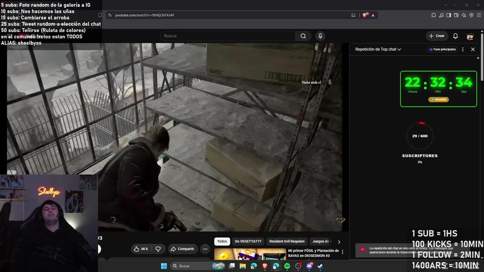This screenshot has height=272, width=484.
Task: Click the Brave VPN shield icon
Action: point(471,15)
